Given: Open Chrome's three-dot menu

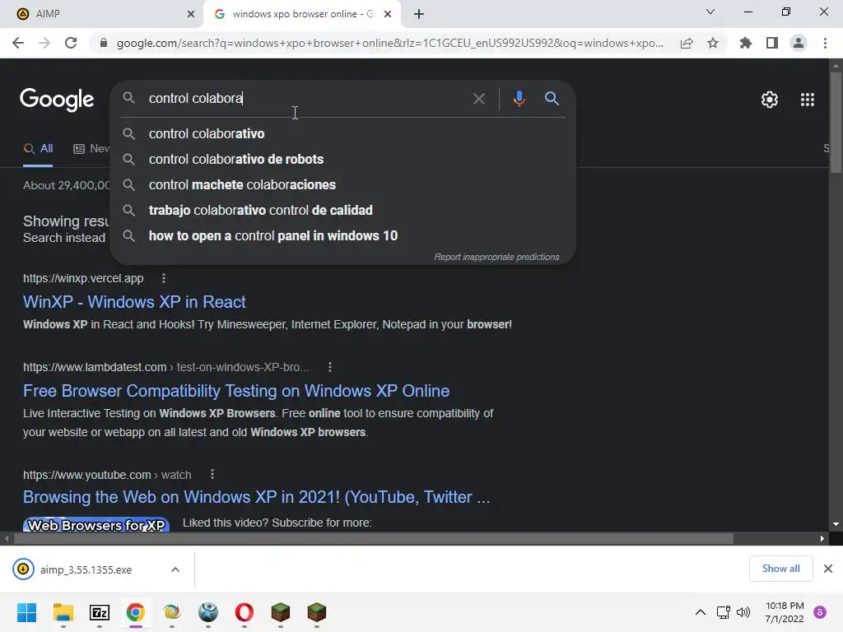Looking at the screenshot, I should [825, 43].
